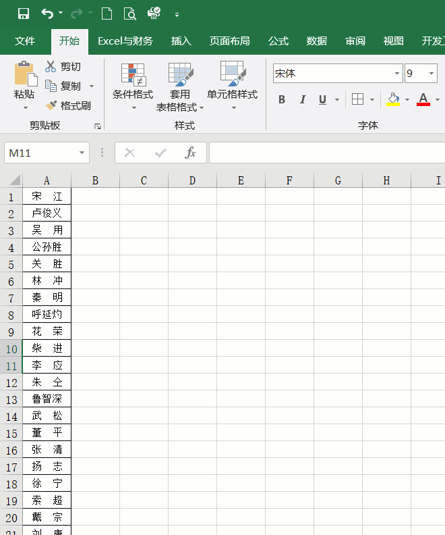The image size is (445, 535).
Task: Select cell A8 containing 呼延灼
Action: 47,315
